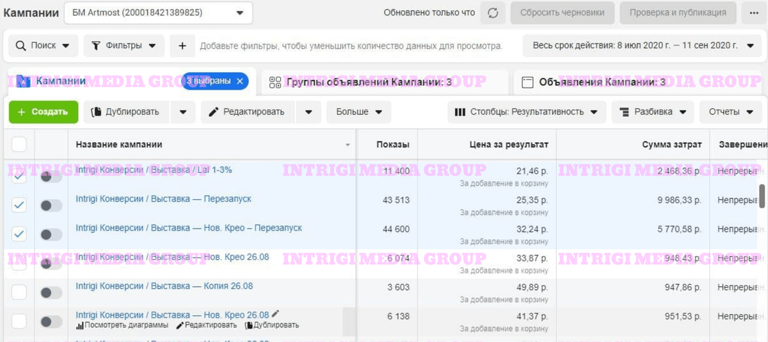Check the 33,87 р. row checkbox
This screenshot has height=342, width=768.
tap(19, 263)
